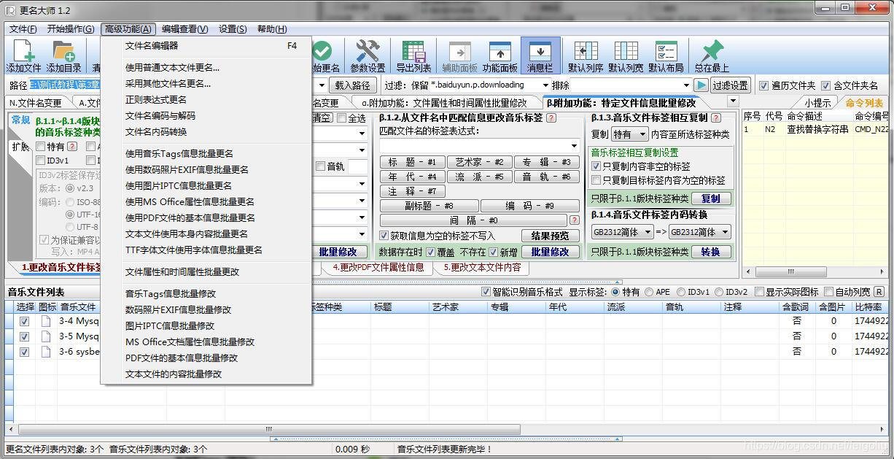Select 文件名编辑器 menu item
Viewport: 894px width, 459px height.
[x=206, y=45]
